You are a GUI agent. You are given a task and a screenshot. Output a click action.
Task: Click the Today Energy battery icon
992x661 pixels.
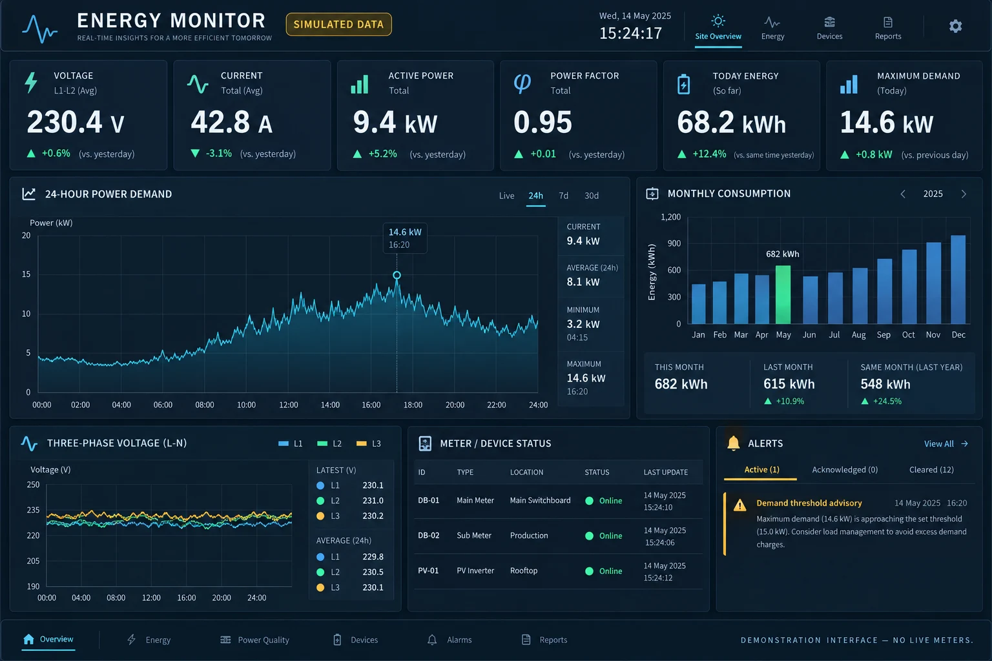tap(683, 84)
